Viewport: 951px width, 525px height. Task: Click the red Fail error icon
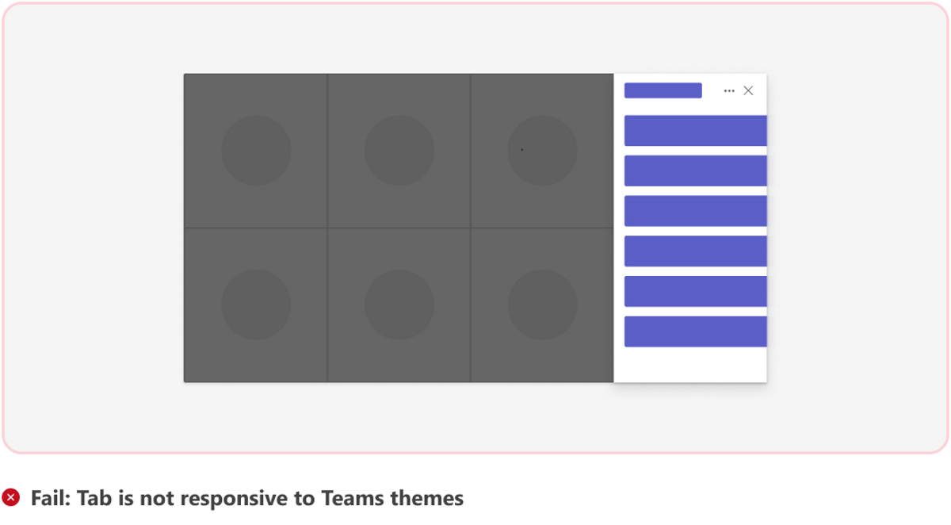[11, 498]
